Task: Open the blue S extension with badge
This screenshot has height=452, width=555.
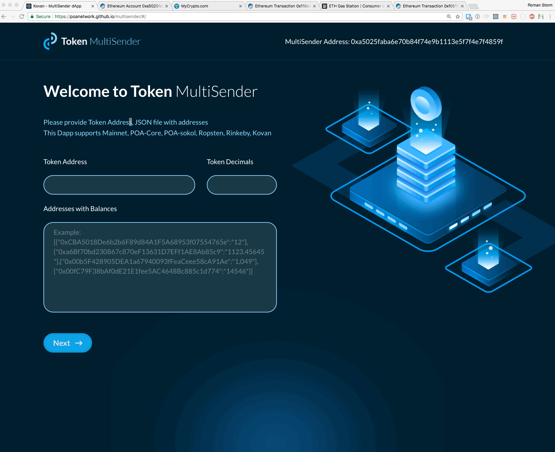Action: coord(469,17)
